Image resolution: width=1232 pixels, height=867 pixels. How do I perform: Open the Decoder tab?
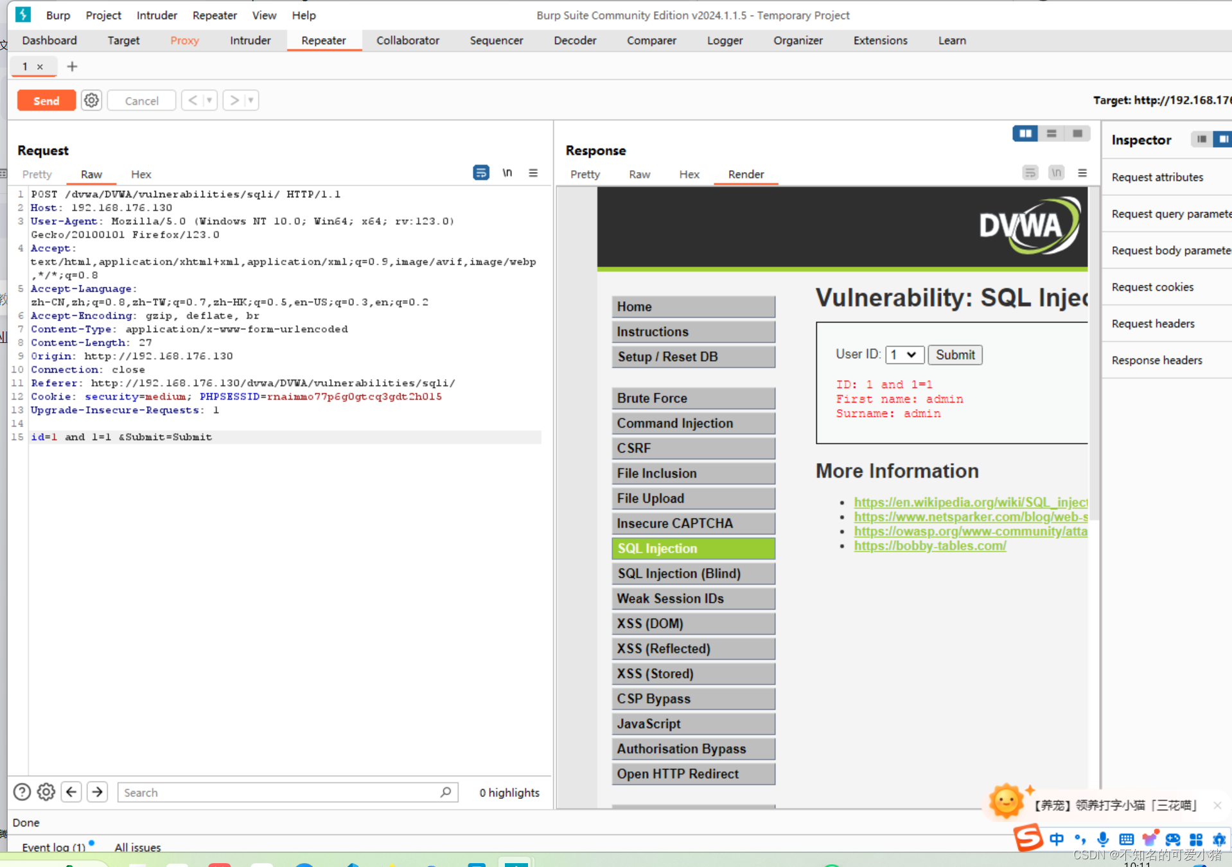point(575,40)
